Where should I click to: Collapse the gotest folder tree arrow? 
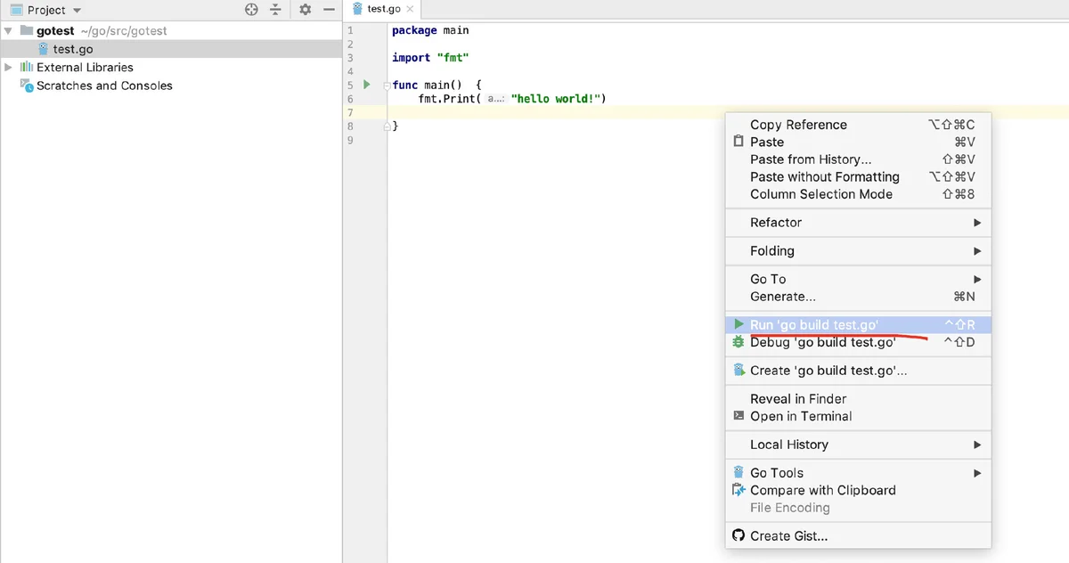[9, 30]
